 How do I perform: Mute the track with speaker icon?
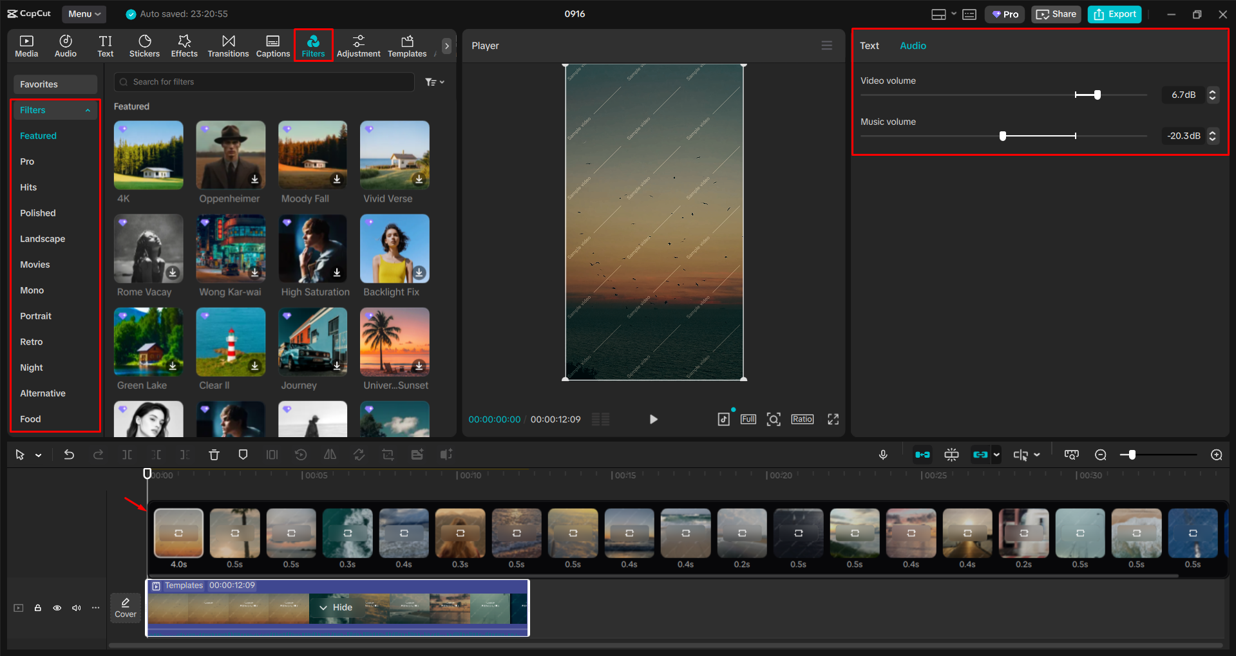coord(77,608)
